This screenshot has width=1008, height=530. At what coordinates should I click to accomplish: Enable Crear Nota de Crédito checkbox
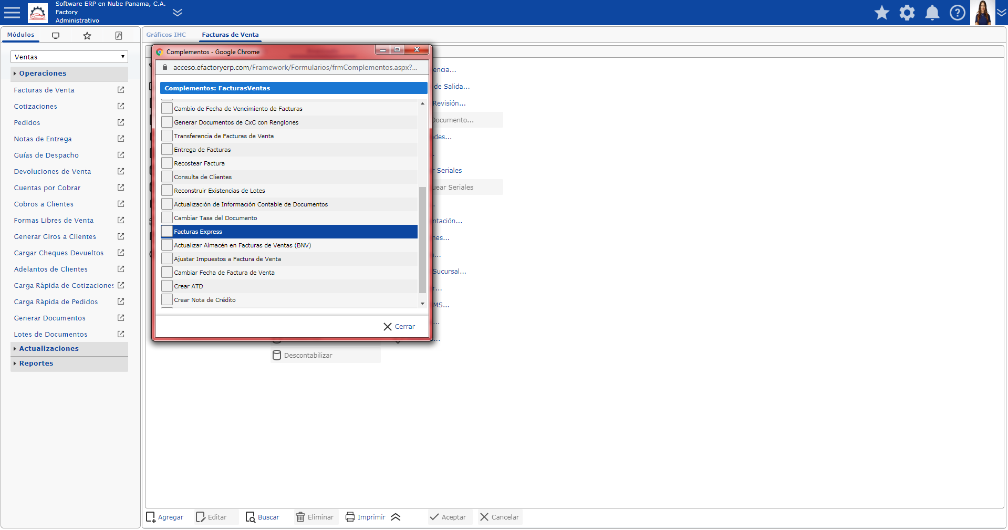[x=167, y=300]
